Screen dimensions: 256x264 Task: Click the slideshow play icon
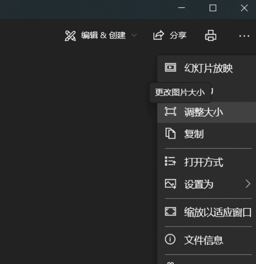[x=171, y=67]
